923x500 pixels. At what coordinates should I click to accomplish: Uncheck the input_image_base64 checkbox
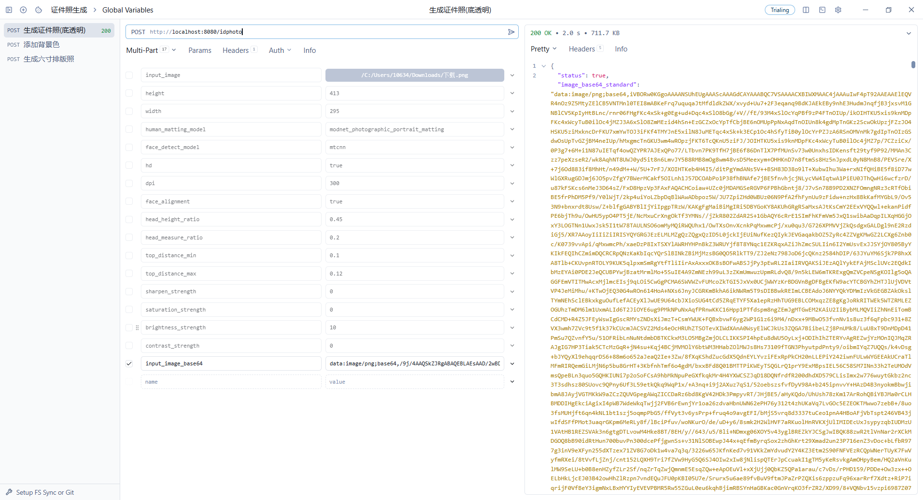click(x=129, y=364)
